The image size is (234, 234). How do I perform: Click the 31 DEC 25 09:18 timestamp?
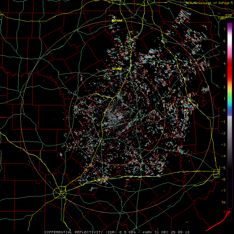tap(172, 232)
